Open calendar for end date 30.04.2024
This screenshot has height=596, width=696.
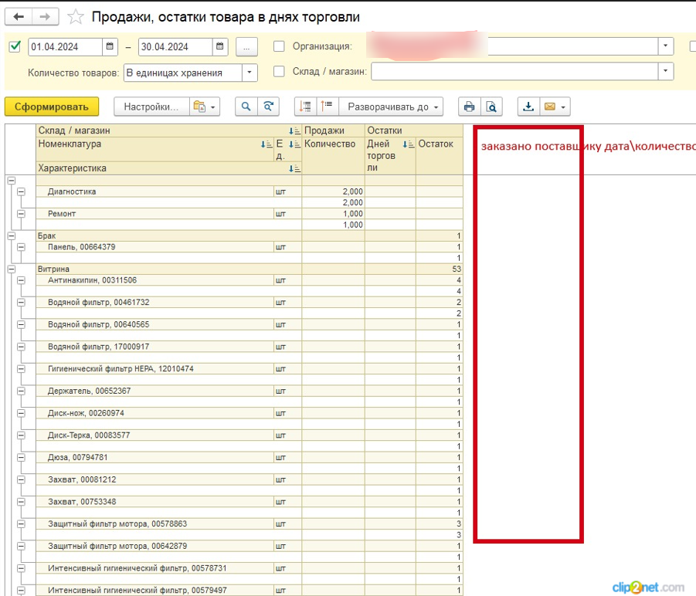pos(221,46)
